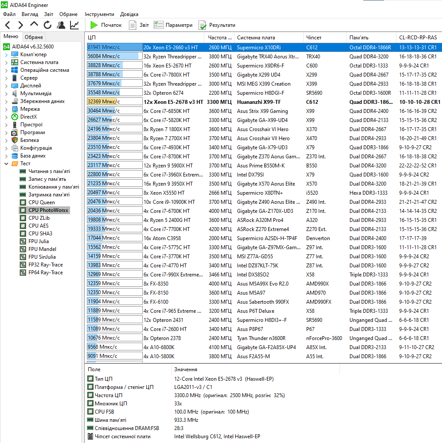
Task: Click the 56084 Мпкс/с result bar
Action: (x=115, y=56)
